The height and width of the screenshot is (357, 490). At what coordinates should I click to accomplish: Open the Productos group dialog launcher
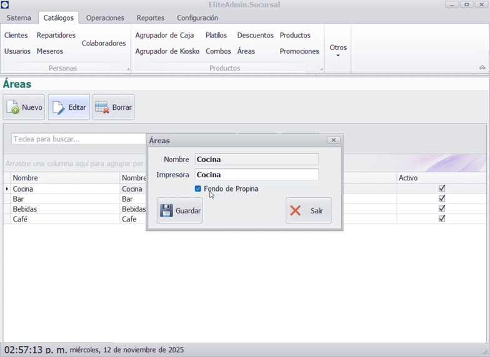(322, 69)
